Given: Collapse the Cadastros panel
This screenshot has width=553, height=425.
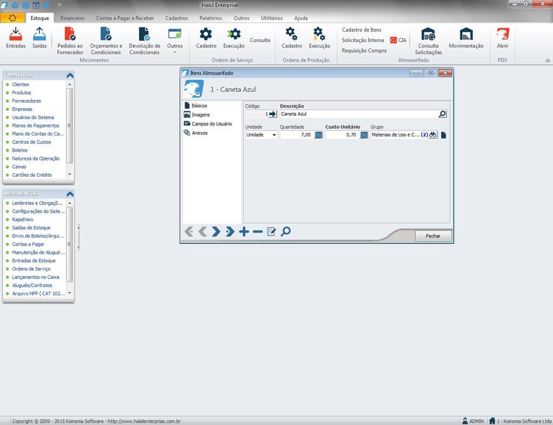Looking at the screenshot, I should tap(70, 75).
